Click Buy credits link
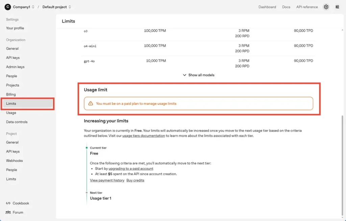 click(x=135, y=180)
